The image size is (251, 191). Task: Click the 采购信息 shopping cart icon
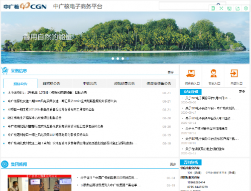pyautogui.click(x=5, y=71)
